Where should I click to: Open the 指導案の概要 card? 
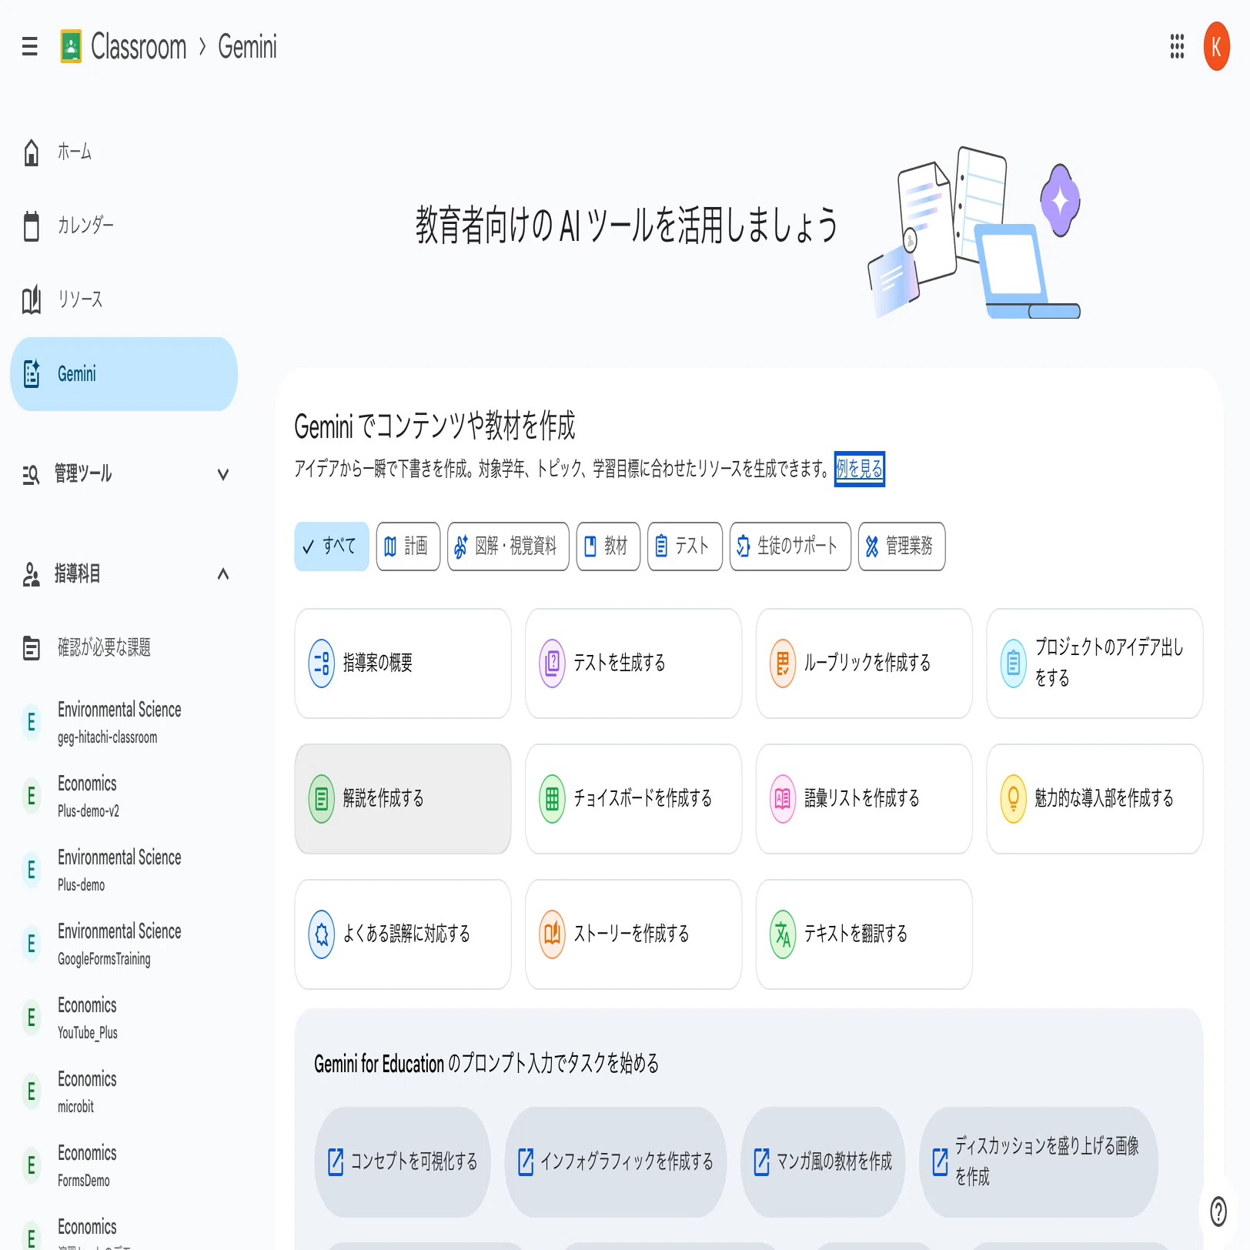[403, 663]
